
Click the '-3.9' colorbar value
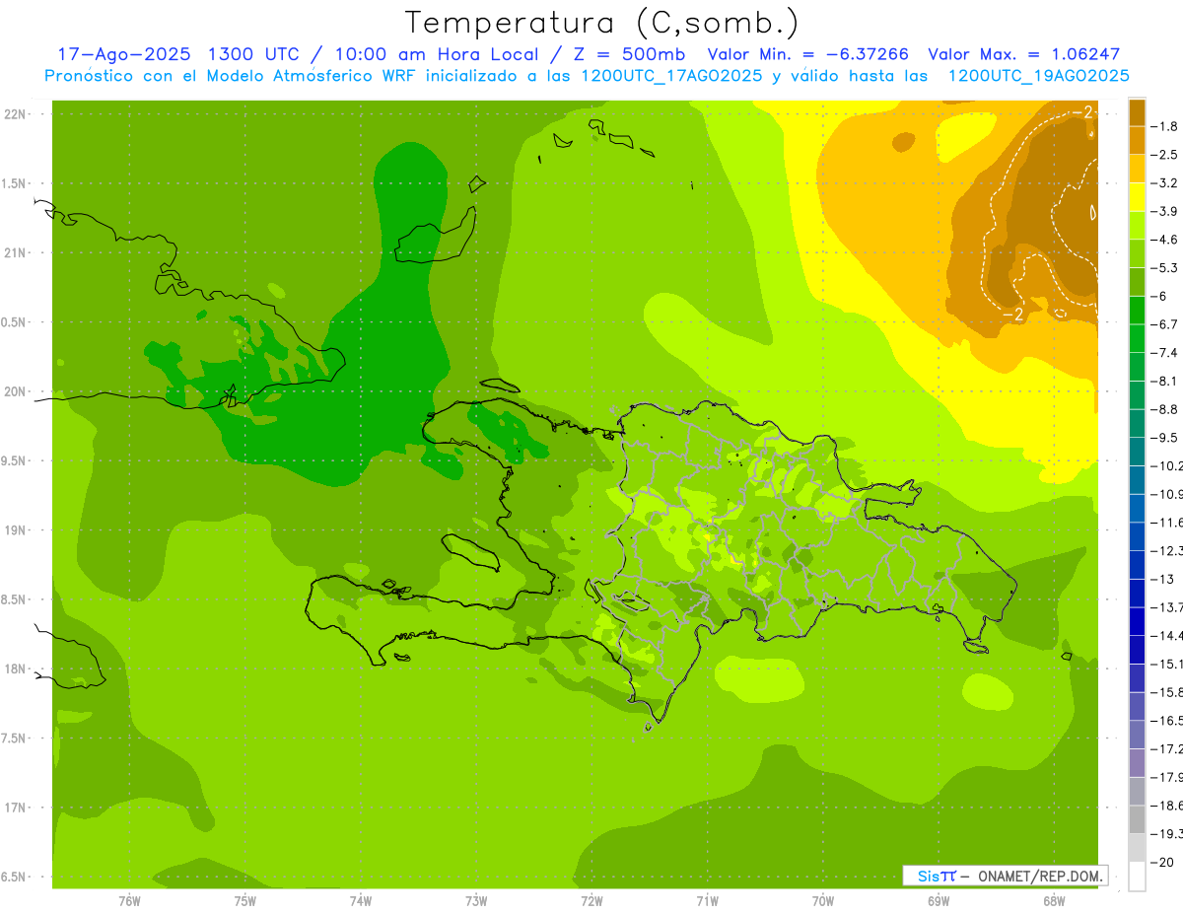[1164, 211]
